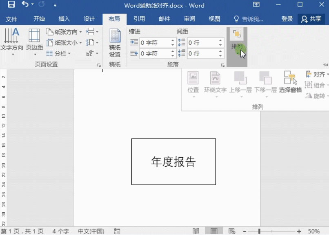
Task: Click the zoom slider handle
Action: coord(259,231)
